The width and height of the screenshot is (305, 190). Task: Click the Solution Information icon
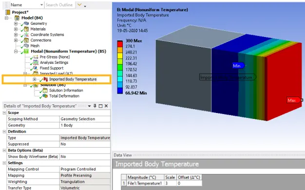pyautogui.click(x=45, y=91)
